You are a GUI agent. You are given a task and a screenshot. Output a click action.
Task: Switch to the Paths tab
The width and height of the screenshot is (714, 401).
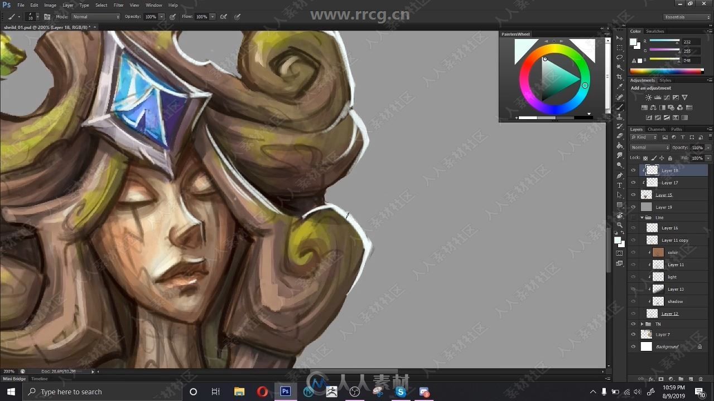coord(677,129)
